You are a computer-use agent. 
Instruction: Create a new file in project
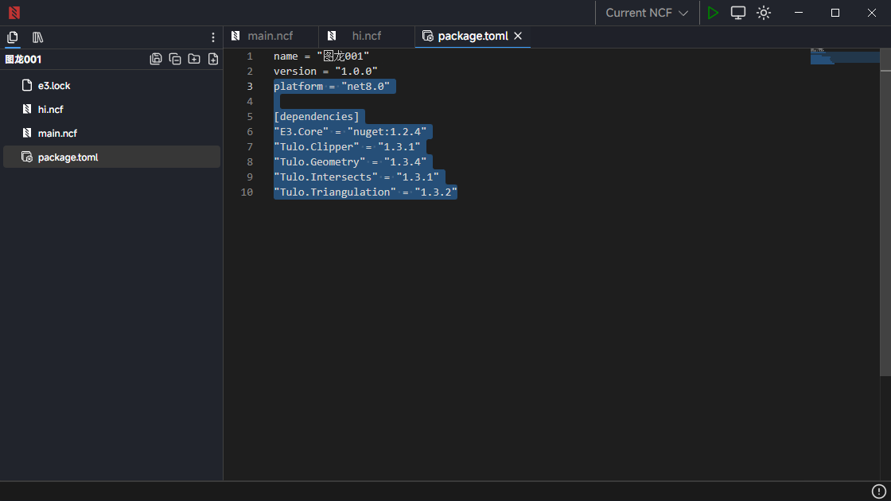tap(213, 59)
